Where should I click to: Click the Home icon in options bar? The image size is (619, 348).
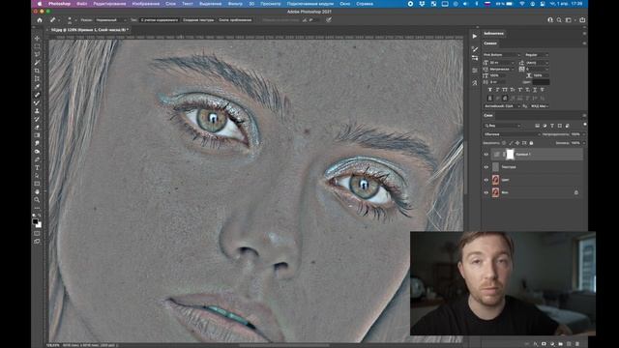(x=40, y=19)
